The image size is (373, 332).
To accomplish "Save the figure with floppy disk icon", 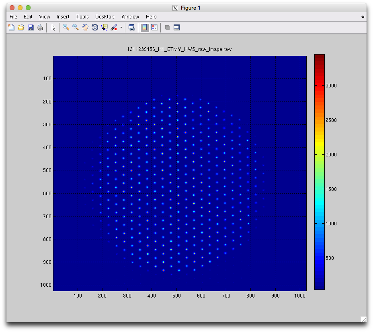I will 31,28.
